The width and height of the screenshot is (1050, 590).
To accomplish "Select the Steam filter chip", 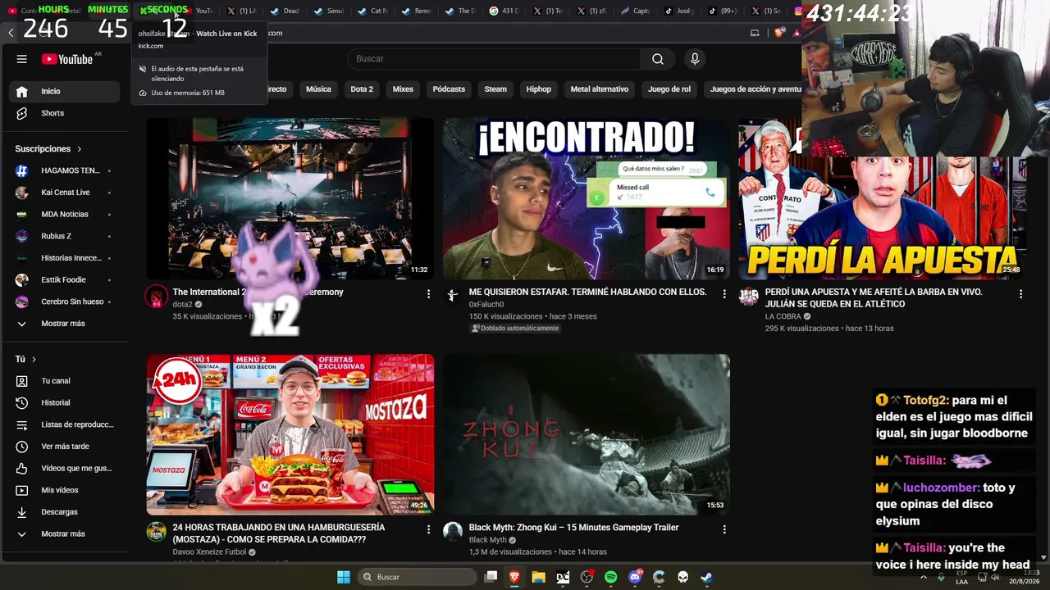I will click(x=495, y=89).
